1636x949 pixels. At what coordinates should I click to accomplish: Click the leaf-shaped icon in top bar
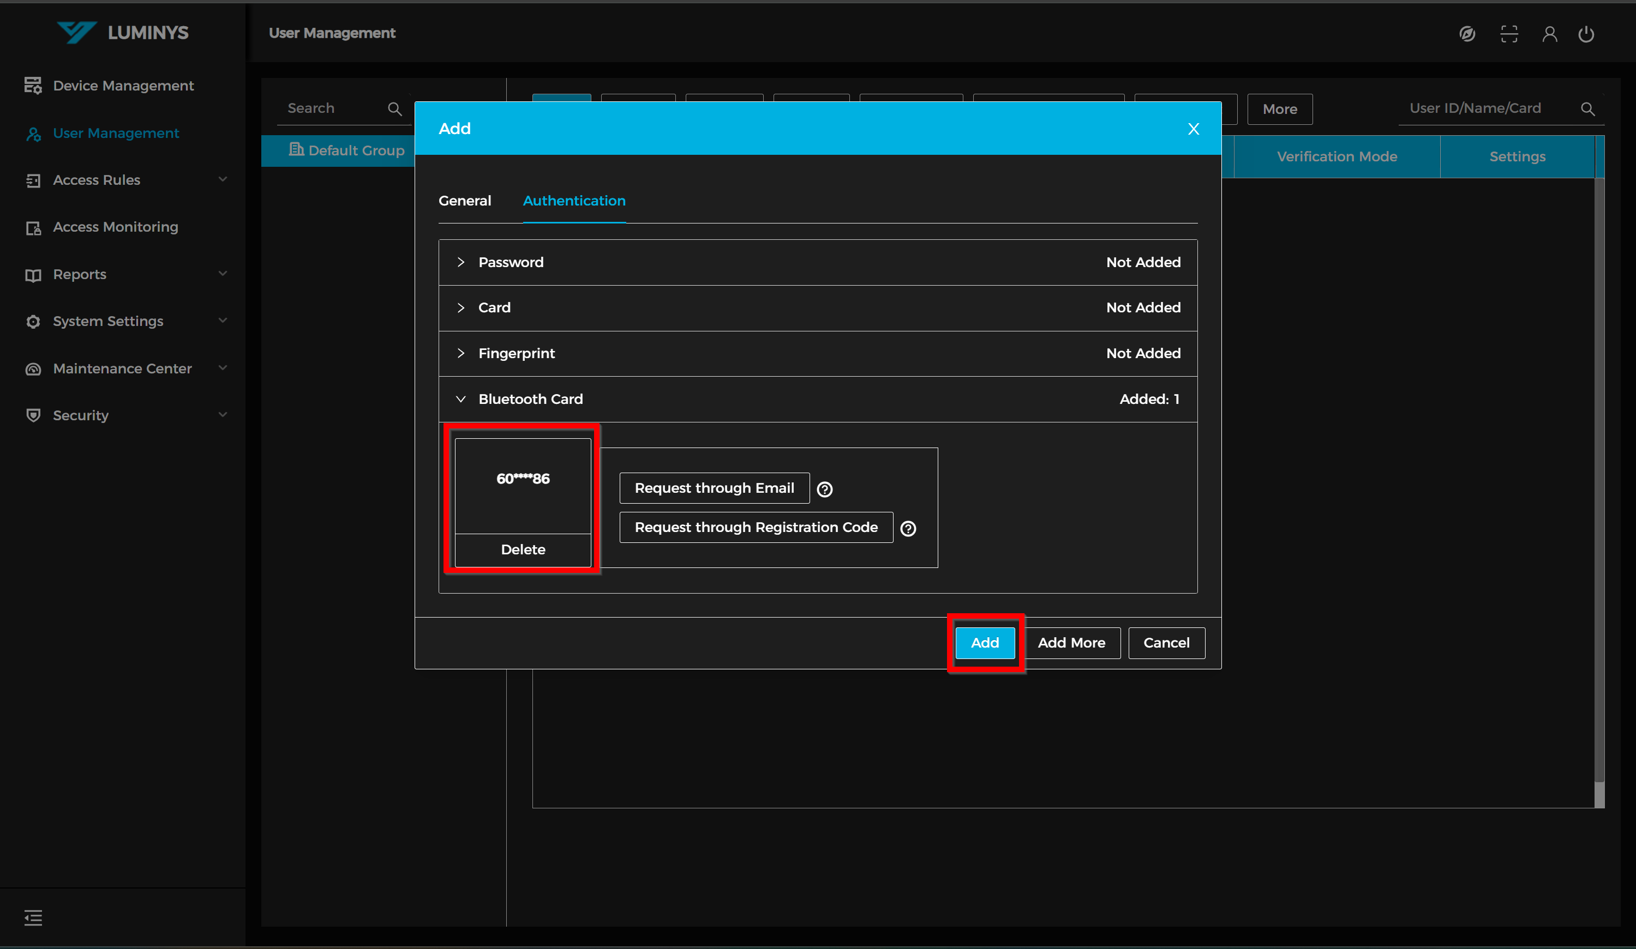coord(1467,34)
